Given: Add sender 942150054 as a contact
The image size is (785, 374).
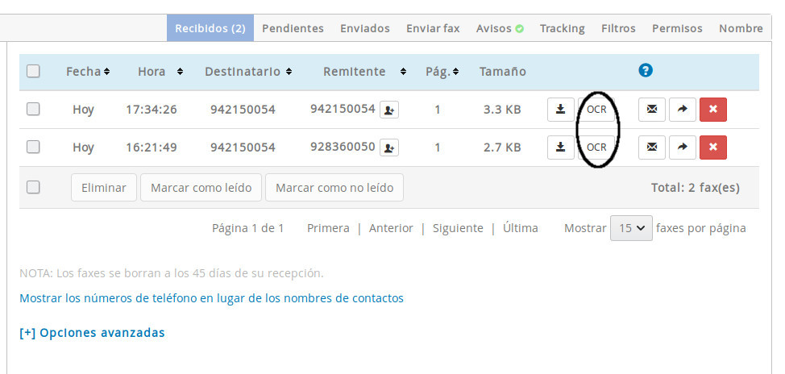Looking at the screenshot, I should tap(389, 110).
